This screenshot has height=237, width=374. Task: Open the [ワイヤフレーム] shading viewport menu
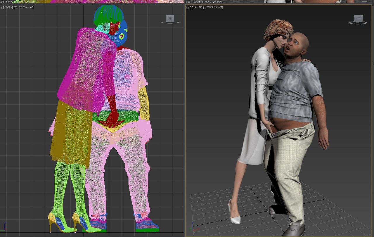click(24, 7)
